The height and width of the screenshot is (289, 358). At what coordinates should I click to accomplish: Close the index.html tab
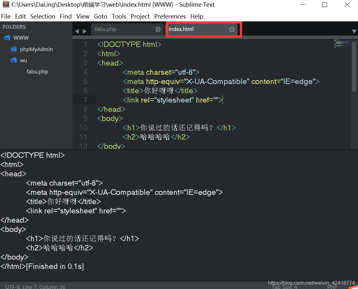click(x=232, y=29)
